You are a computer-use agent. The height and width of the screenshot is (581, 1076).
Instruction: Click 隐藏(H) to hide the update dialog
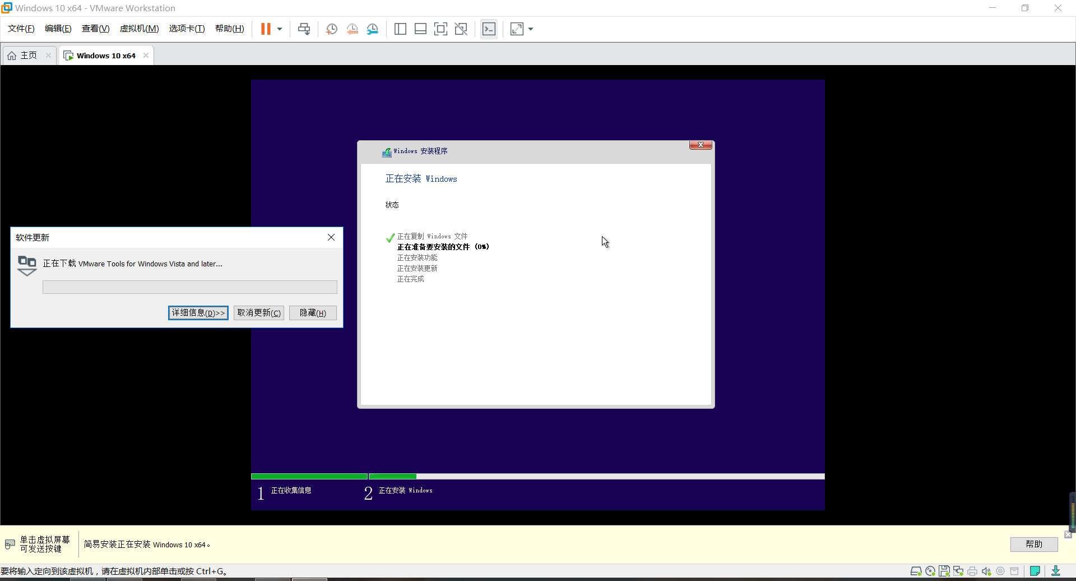(313, 313)
